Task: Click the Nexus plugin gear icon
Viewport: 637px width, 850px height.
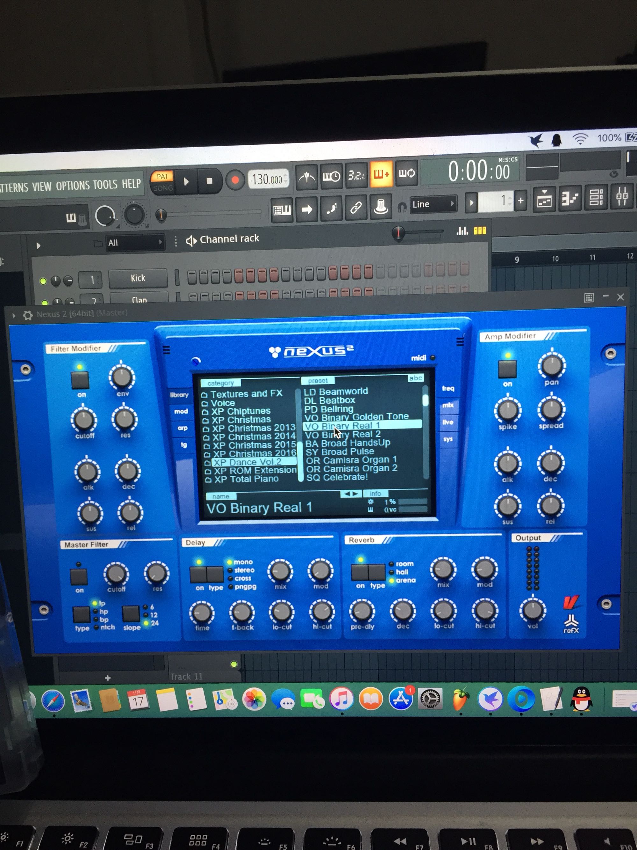Action: (28, 315)
